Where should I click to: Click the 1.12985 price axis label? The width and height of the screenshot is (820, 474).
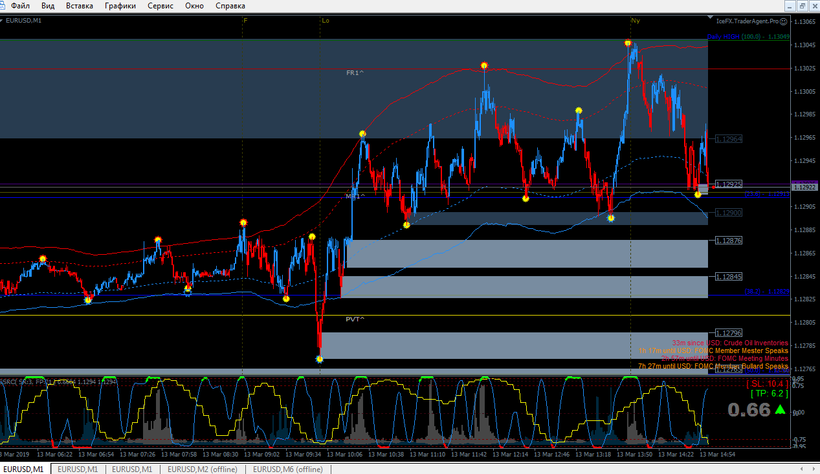coord(805,114)
